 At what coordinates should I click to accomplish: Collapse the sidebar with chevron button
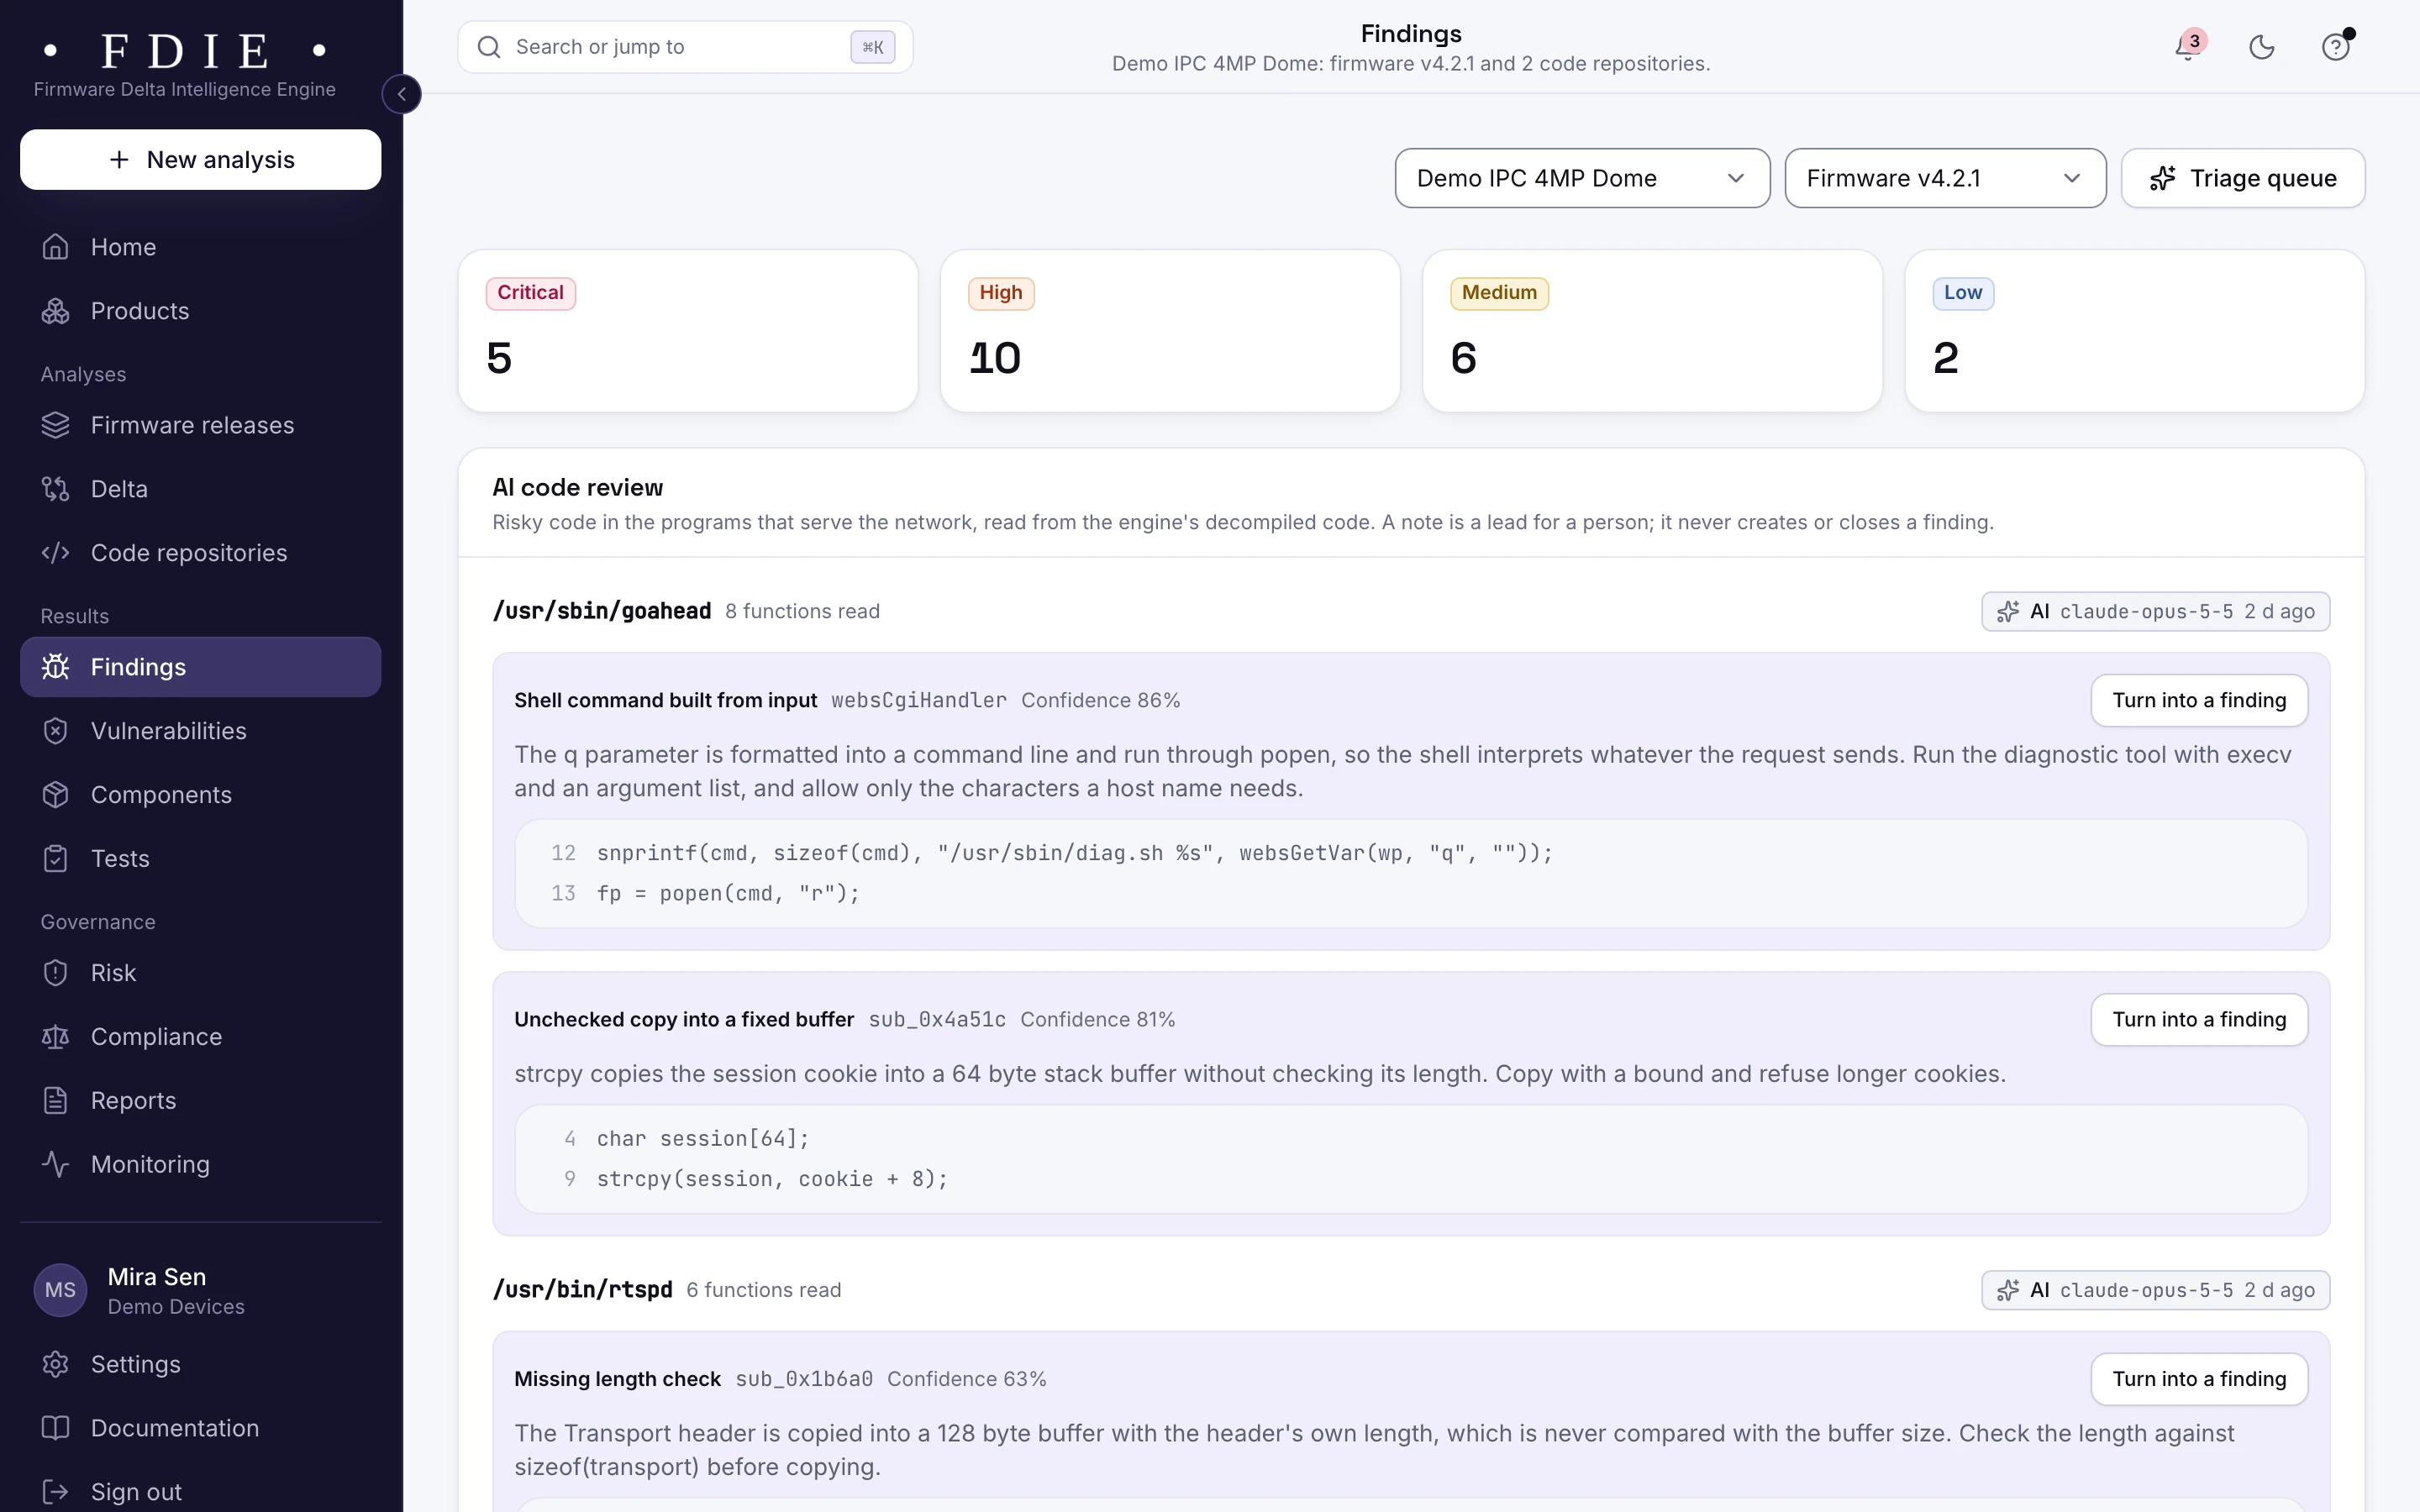(402, 94)
